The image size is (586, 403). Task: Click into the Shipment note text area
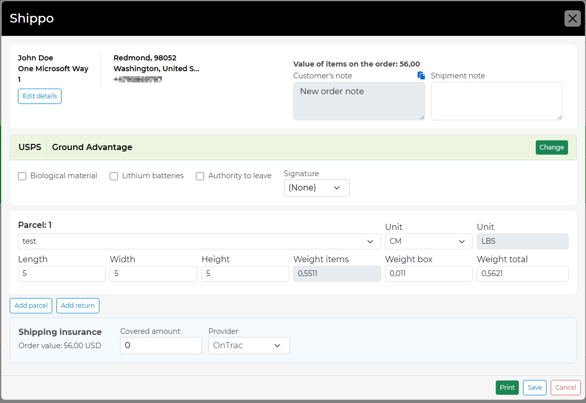tap(496, 101)
